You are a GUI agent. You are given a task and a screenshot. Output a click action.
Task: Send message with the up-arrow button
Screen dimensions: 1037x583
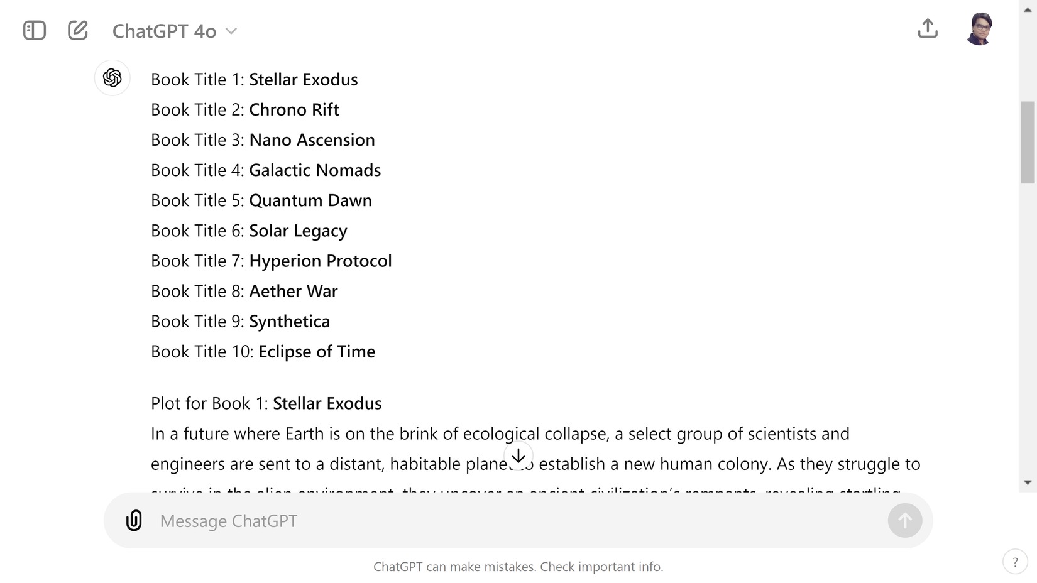905,521
